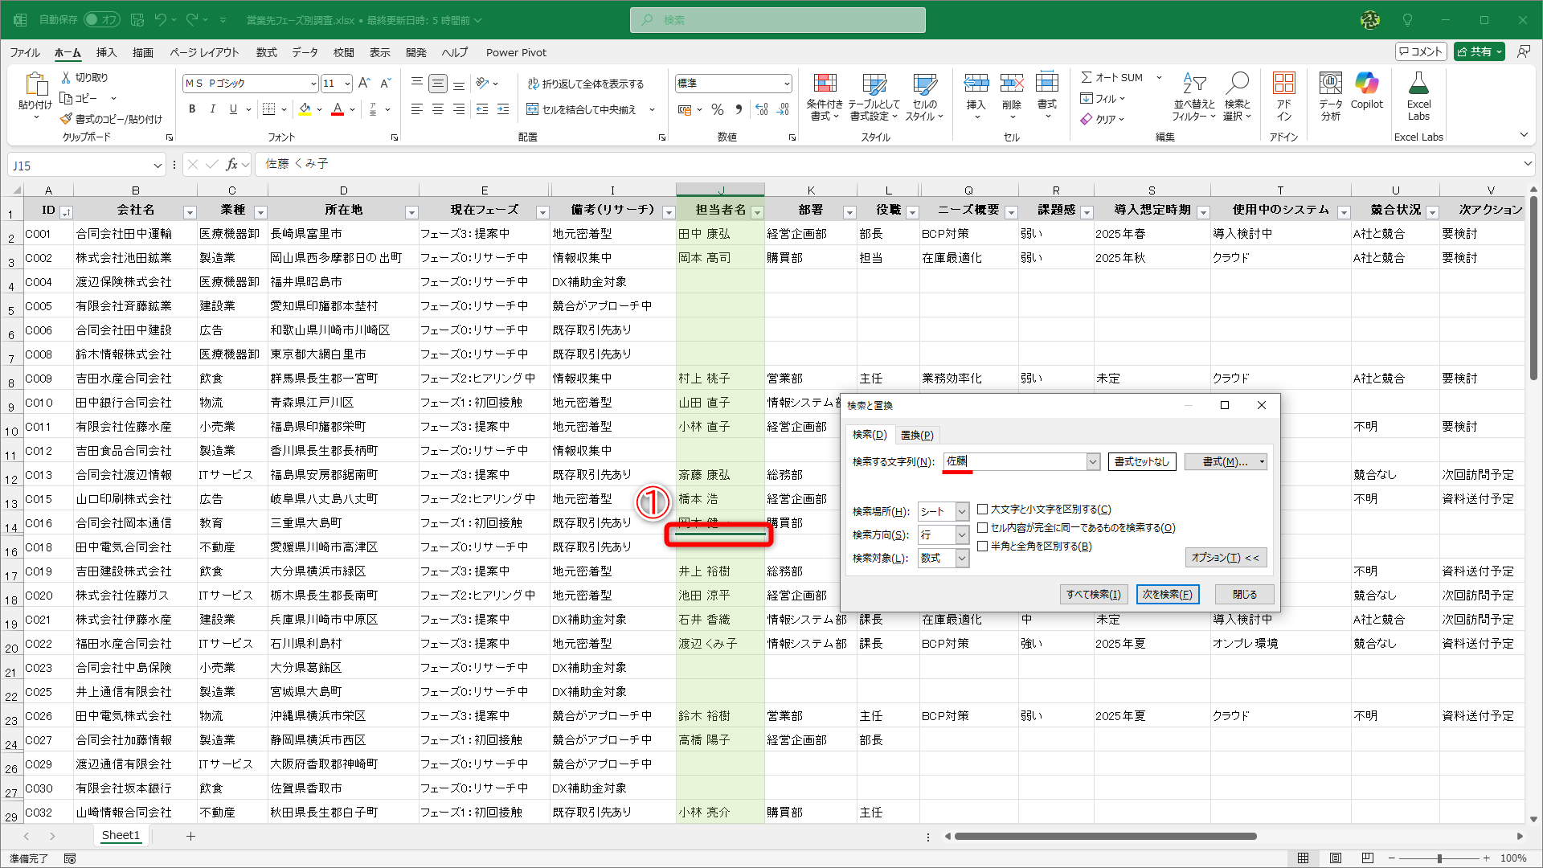
Task: Click the Insert cells (挿入) icon
Action: point(976,88)
